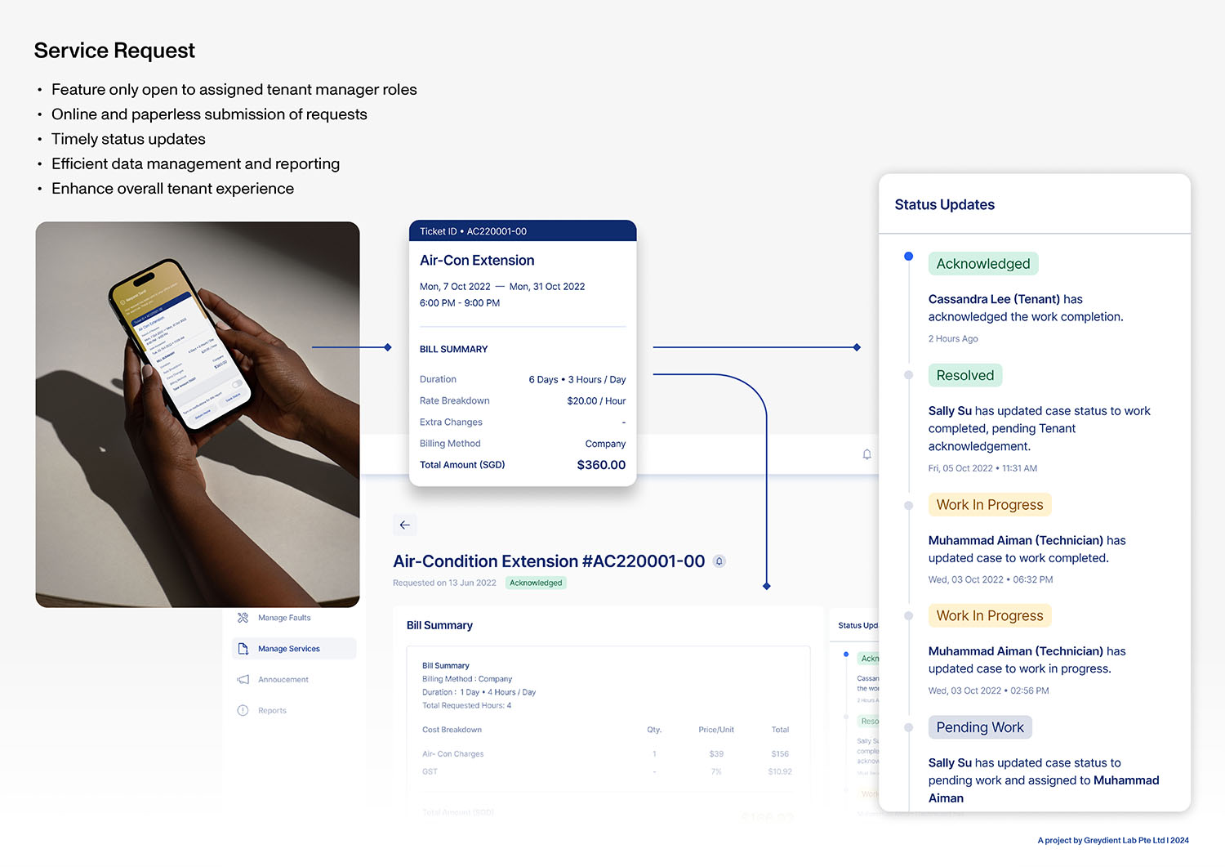
Task: Click the notification bell in the top bar
Action: point(866,454)
